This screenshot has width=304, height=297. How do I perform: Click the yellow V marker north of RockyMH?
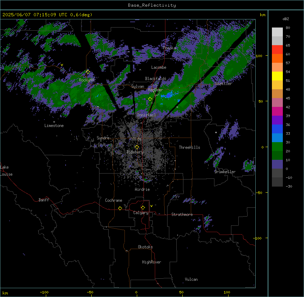tap(62, 65)
